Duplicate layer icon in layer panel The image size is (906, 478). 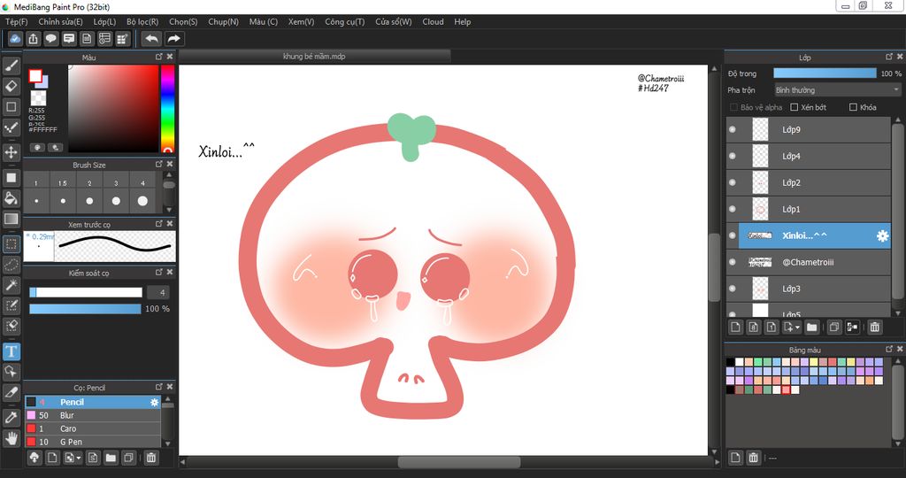click(833, 328)
